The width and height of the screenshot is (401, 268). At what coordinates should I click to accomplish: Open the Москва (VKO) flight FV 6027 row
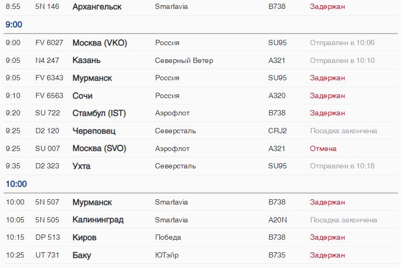pyautogui.click(x=201, y=42)
